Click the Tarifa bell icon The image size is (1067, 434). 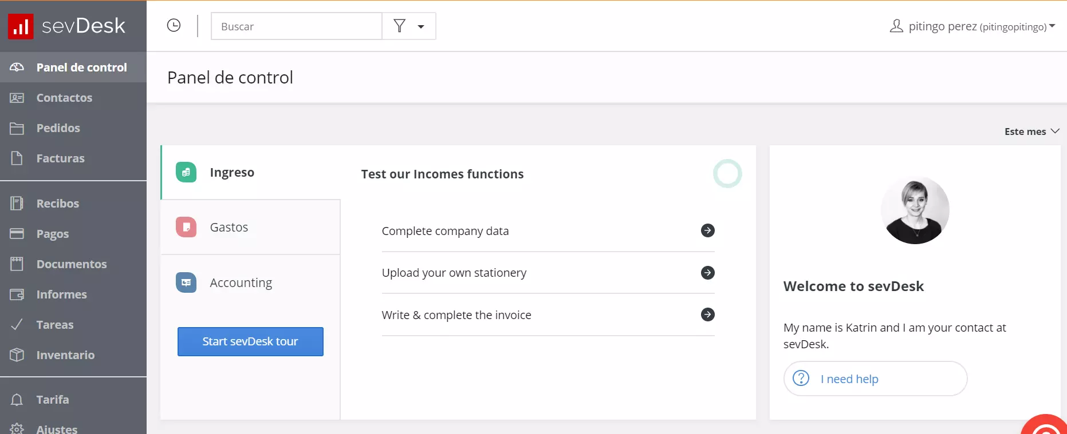click(x=17, y=400)
